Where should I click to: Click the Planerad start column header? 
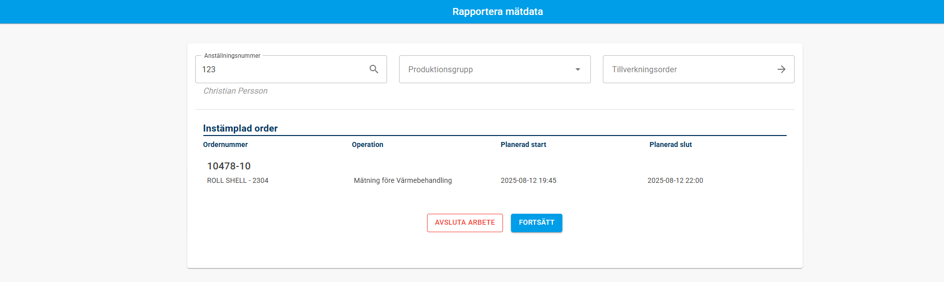[x=523, y=144]
